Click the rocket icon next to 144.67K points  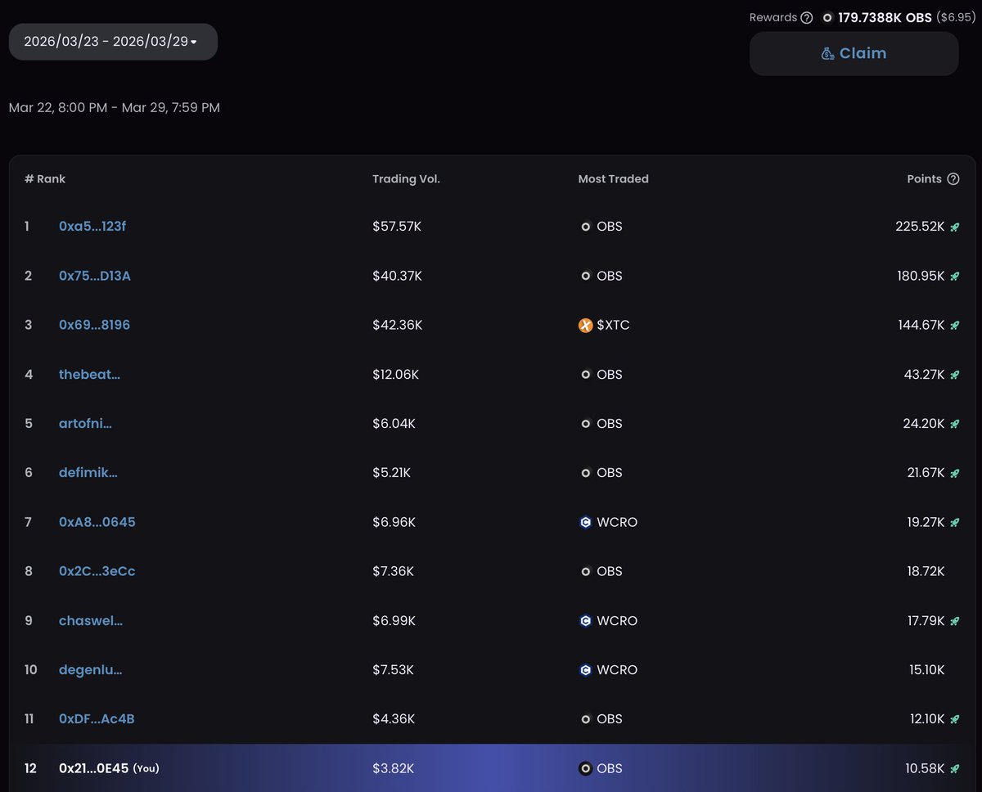coord(954,325)
